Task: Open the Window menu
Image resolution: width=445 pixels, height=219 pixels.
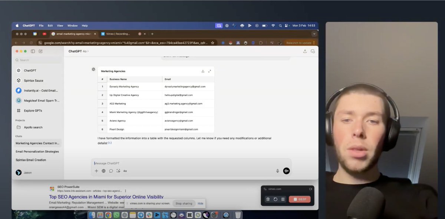Action: [72, 26]
